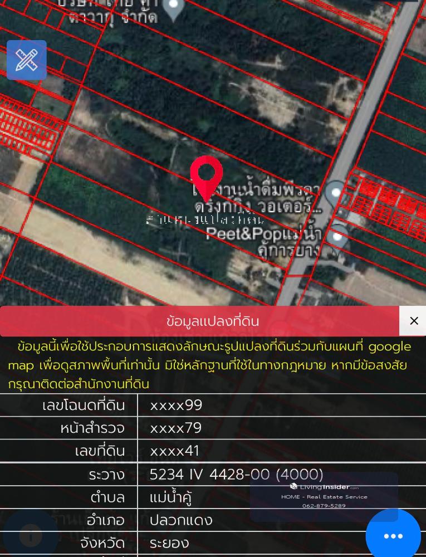Viewport: 426px width, 557px height.
Task: Click the province value ระยอง
Action: [x=169, y=543]
